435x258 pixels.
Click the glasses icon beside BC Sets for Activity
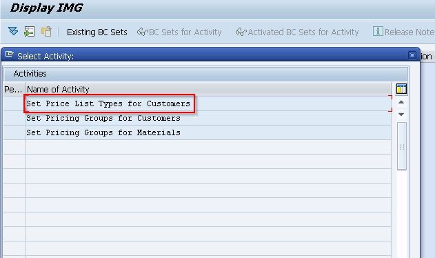point(142,32)
